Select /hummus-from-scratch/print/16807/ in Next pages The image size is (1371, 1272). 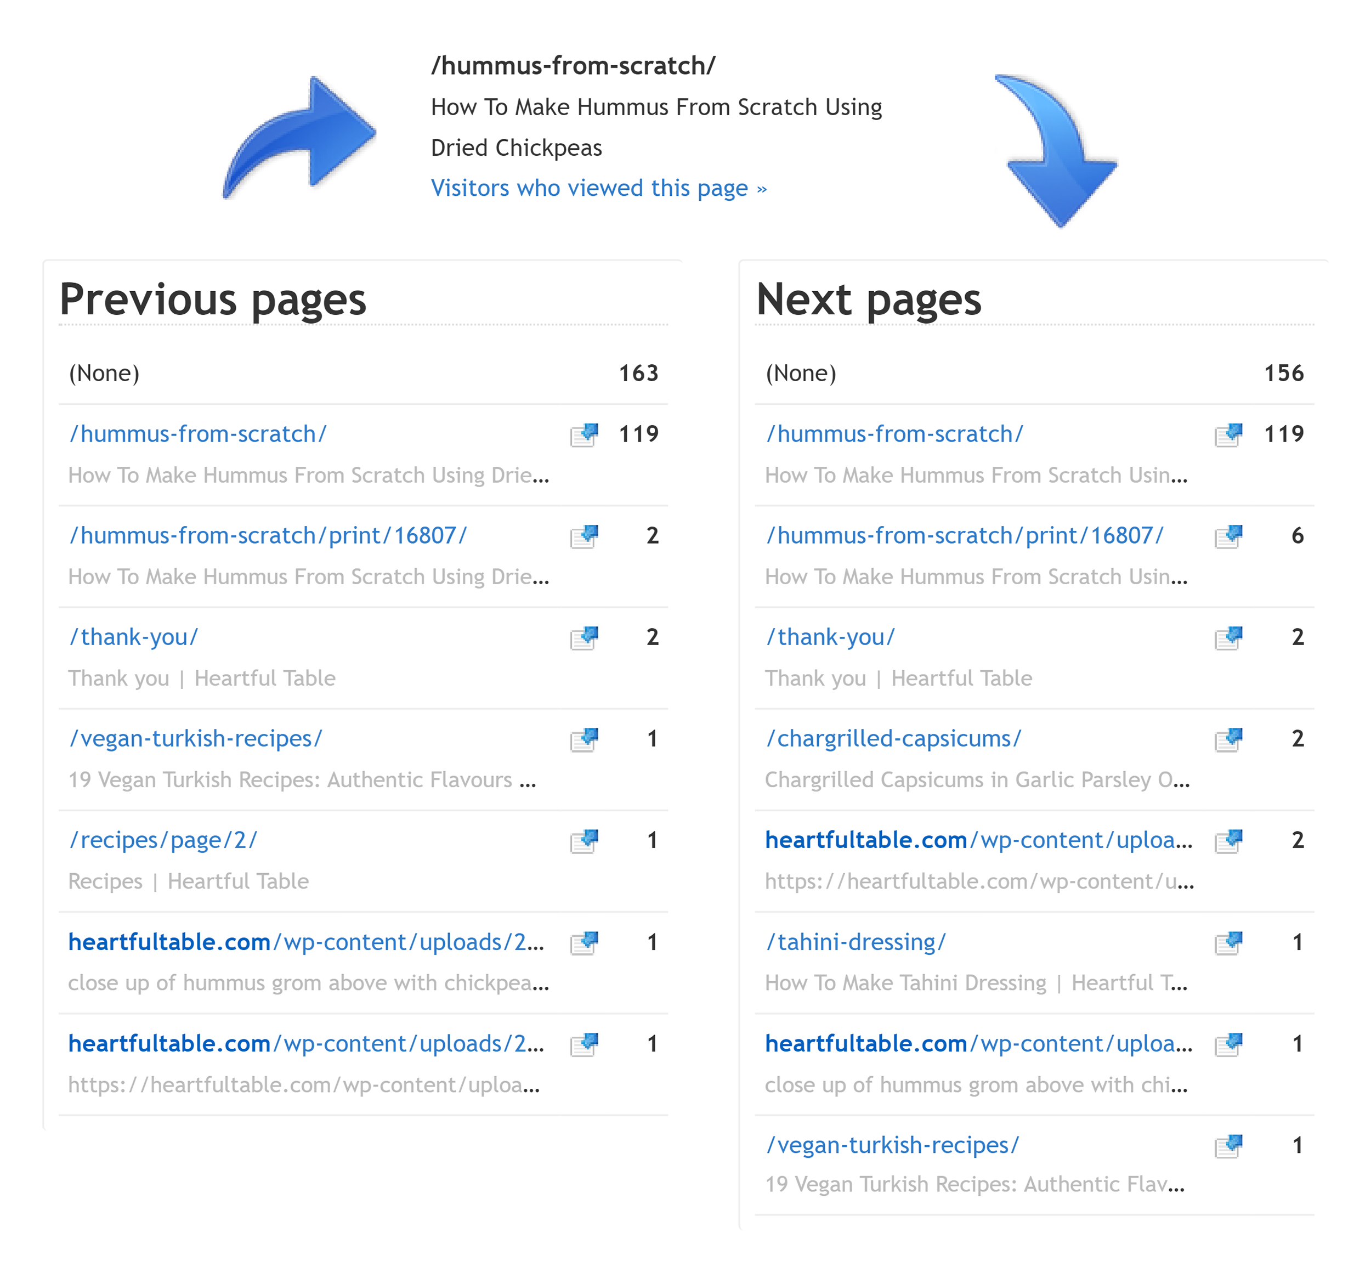pos(966,535)
